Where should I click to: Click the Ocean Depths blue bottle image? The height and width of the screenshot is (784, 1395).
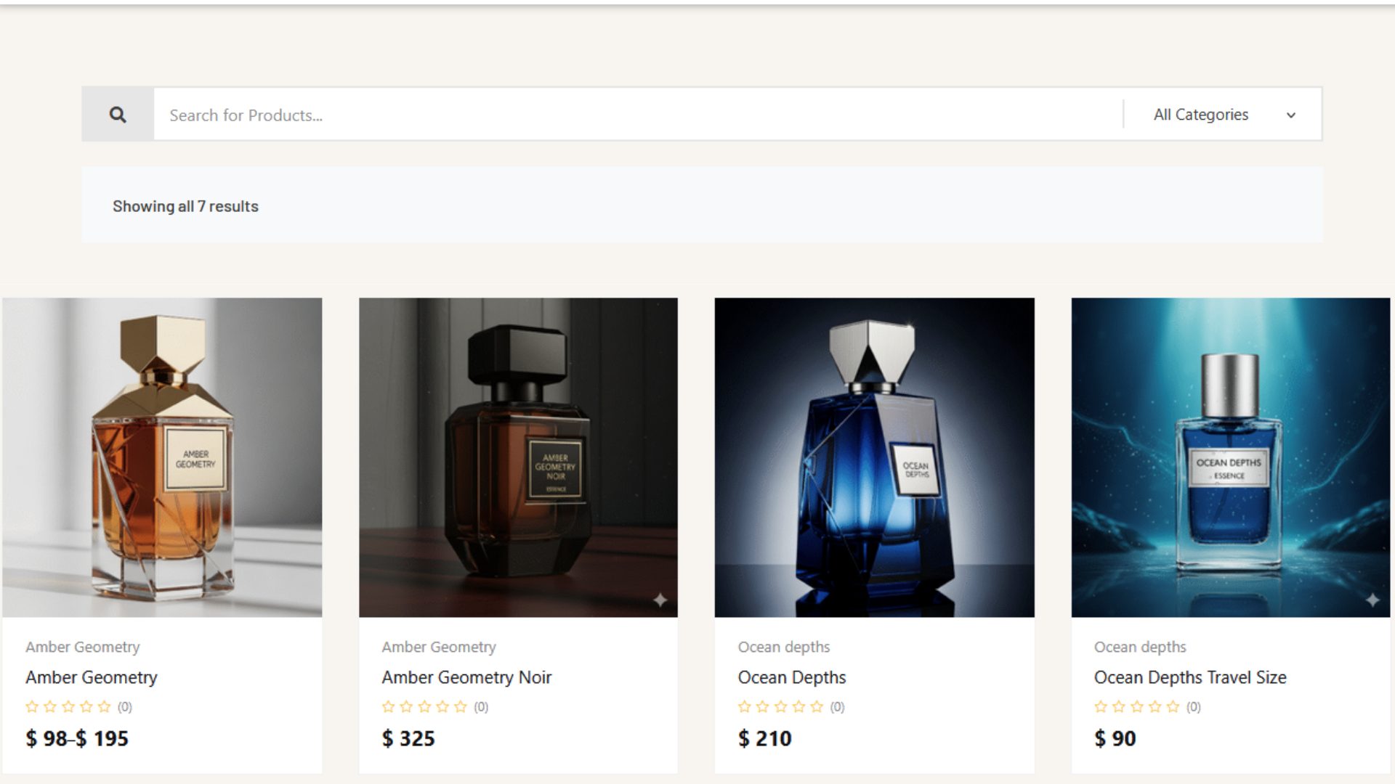click(874, 457)
